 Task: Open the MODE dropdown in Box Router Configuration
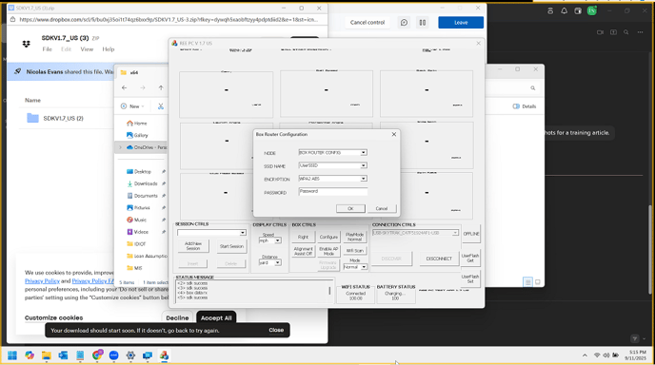tap(333, 153)
